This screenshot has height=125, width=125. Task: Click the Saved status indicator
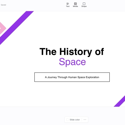[3, 5]
